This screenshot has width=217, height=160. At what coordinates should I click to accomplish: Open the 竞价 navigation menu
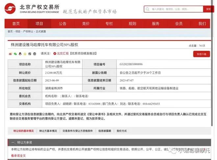point(86,24)
